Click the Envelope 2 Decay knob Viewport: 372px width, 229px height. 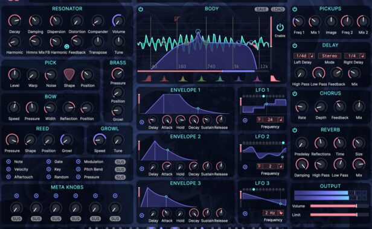(194, 166)
